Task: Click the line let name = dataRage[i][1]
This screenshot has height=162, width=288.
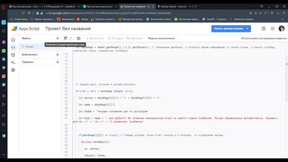Action: pyautogui.click(x=97, y=104)
